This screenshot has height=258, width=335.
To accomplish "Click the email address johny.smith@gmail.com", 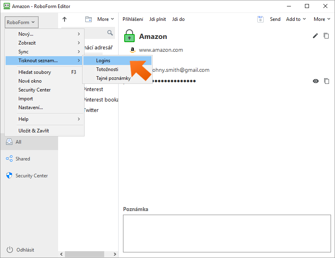I will tap(181, 70).
